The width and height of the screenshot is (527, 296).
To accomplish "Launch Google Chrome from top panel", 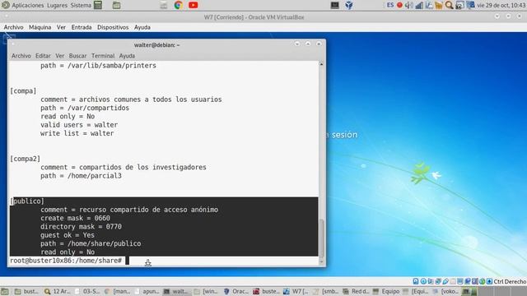I will tap(178, 5).
